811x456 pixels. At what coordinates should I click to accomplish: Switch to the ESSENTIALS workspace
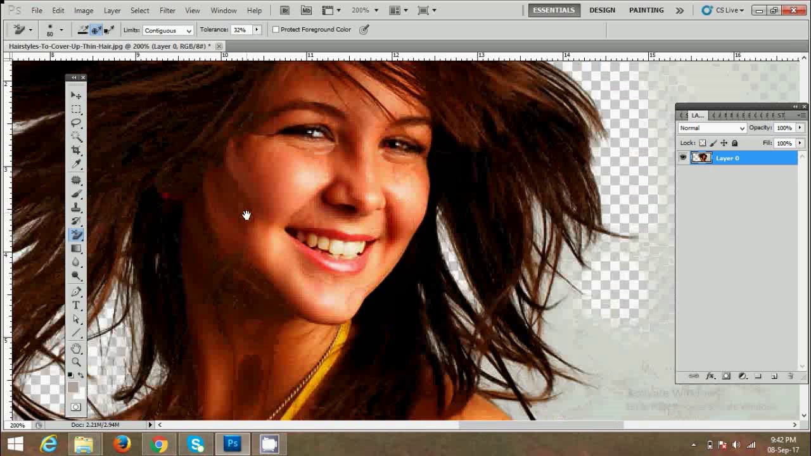554,10
